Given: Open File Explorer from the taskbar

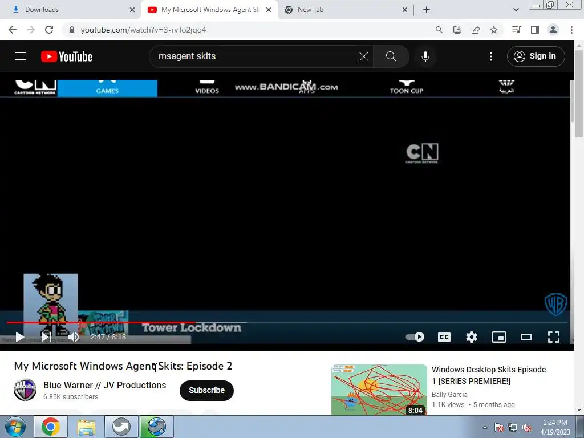Looking at the screenshot, I should [86, 427].
